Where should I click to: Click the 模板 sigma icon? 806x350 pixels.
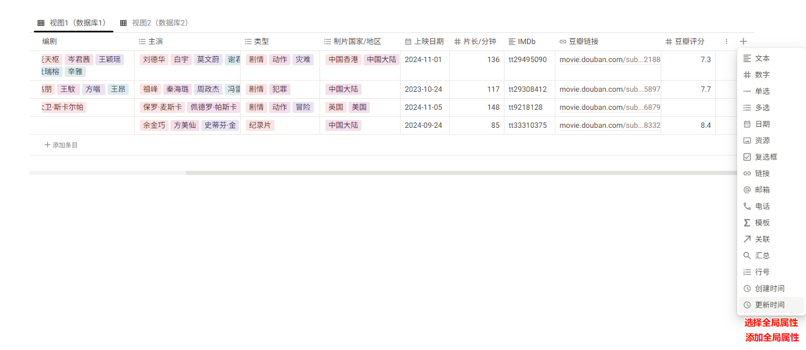coord(747,223)
